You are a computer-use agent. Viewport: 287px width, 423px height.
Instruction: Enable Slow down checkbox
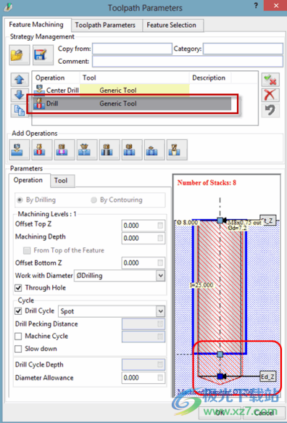click(x=18, y=349)
